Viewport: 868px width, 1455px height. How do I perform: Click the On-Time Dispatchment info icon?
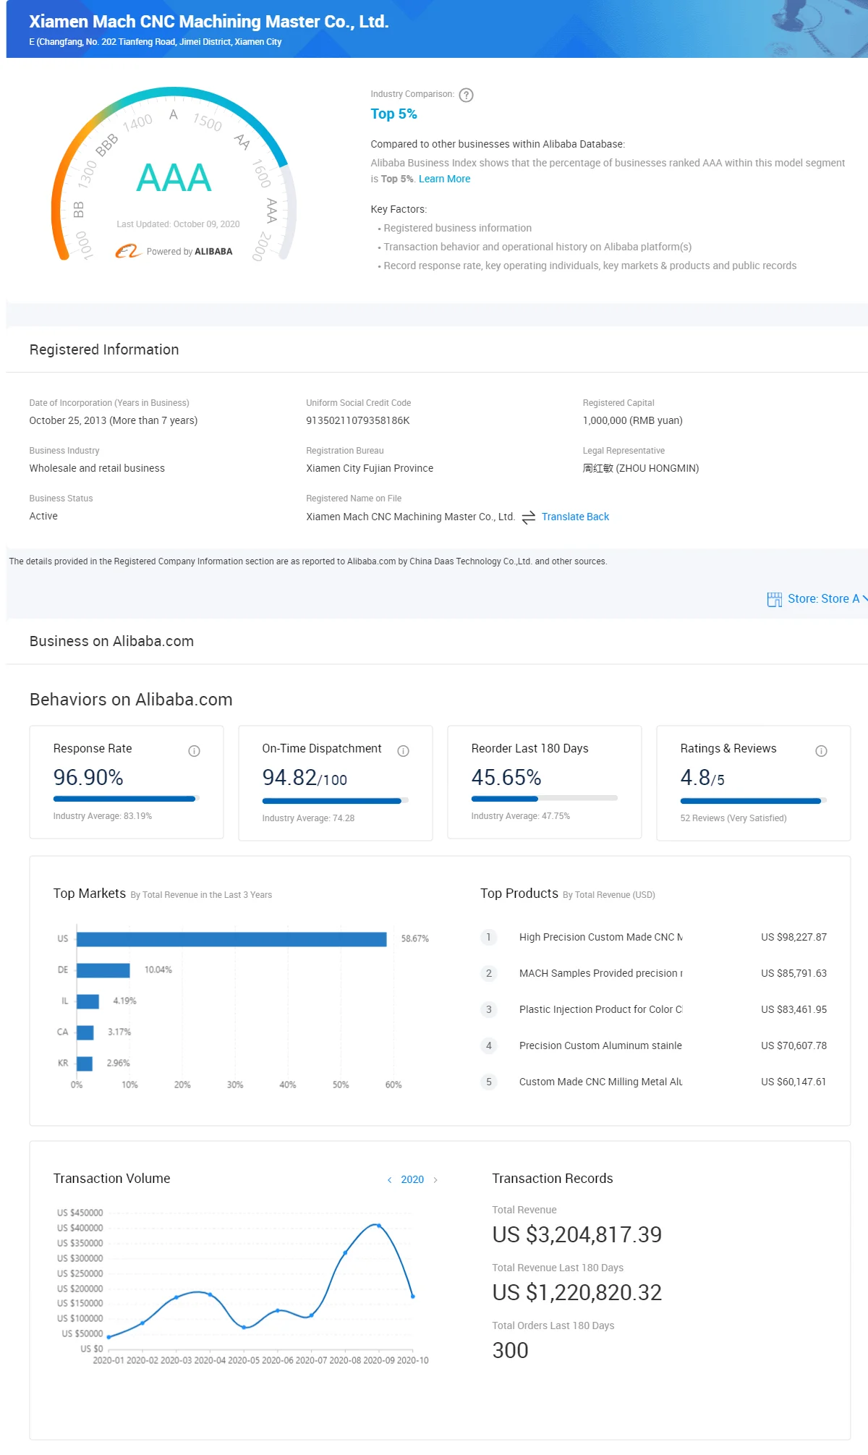point(404,751)
